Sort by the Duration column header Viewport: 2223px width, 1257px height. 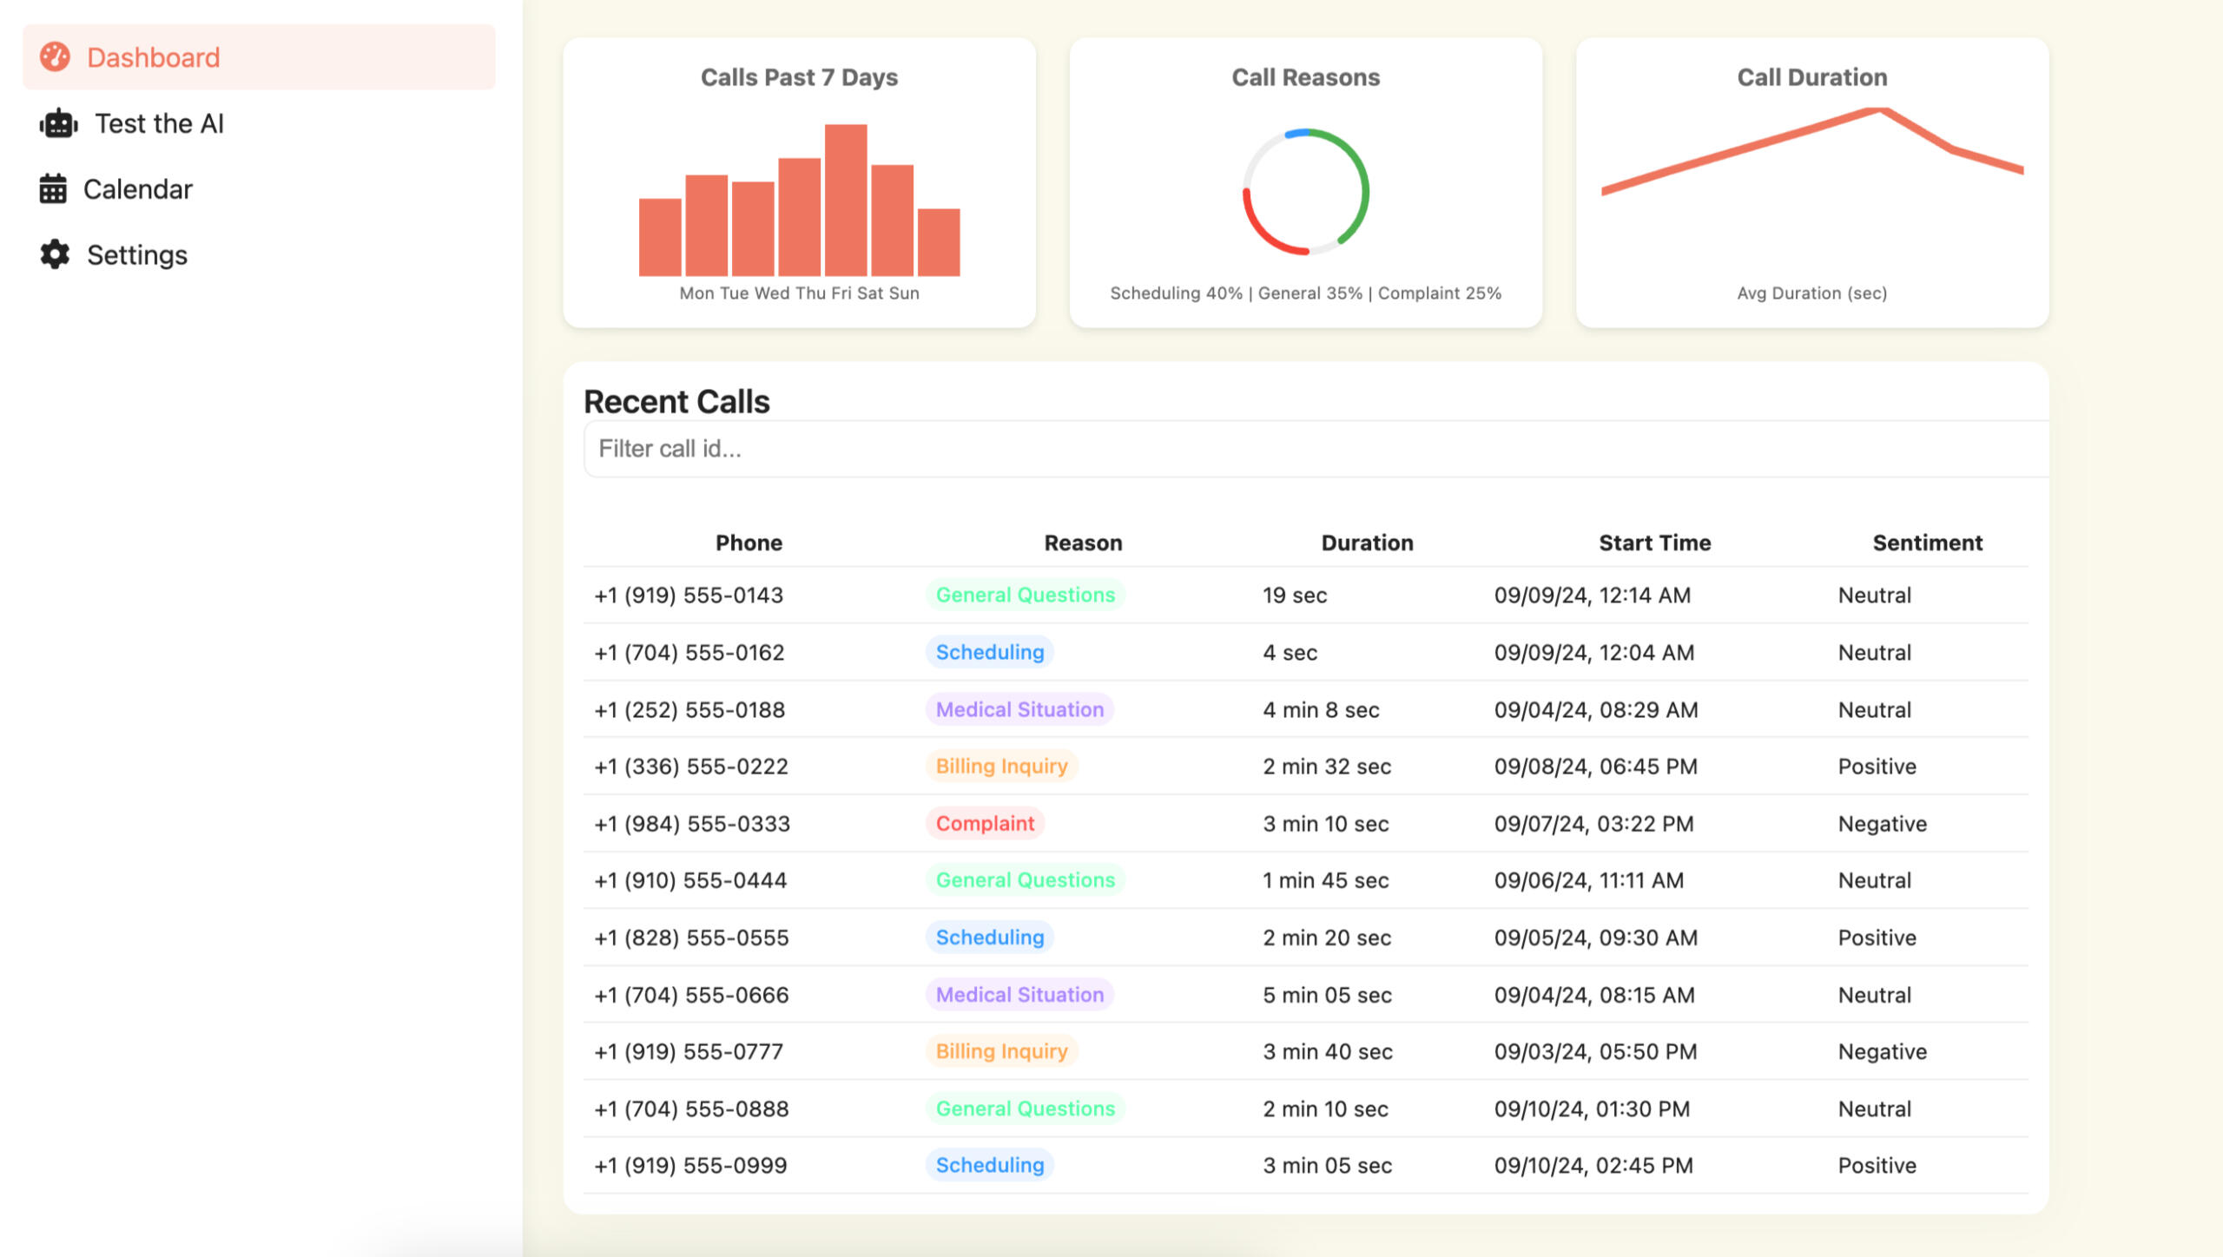1367,543
